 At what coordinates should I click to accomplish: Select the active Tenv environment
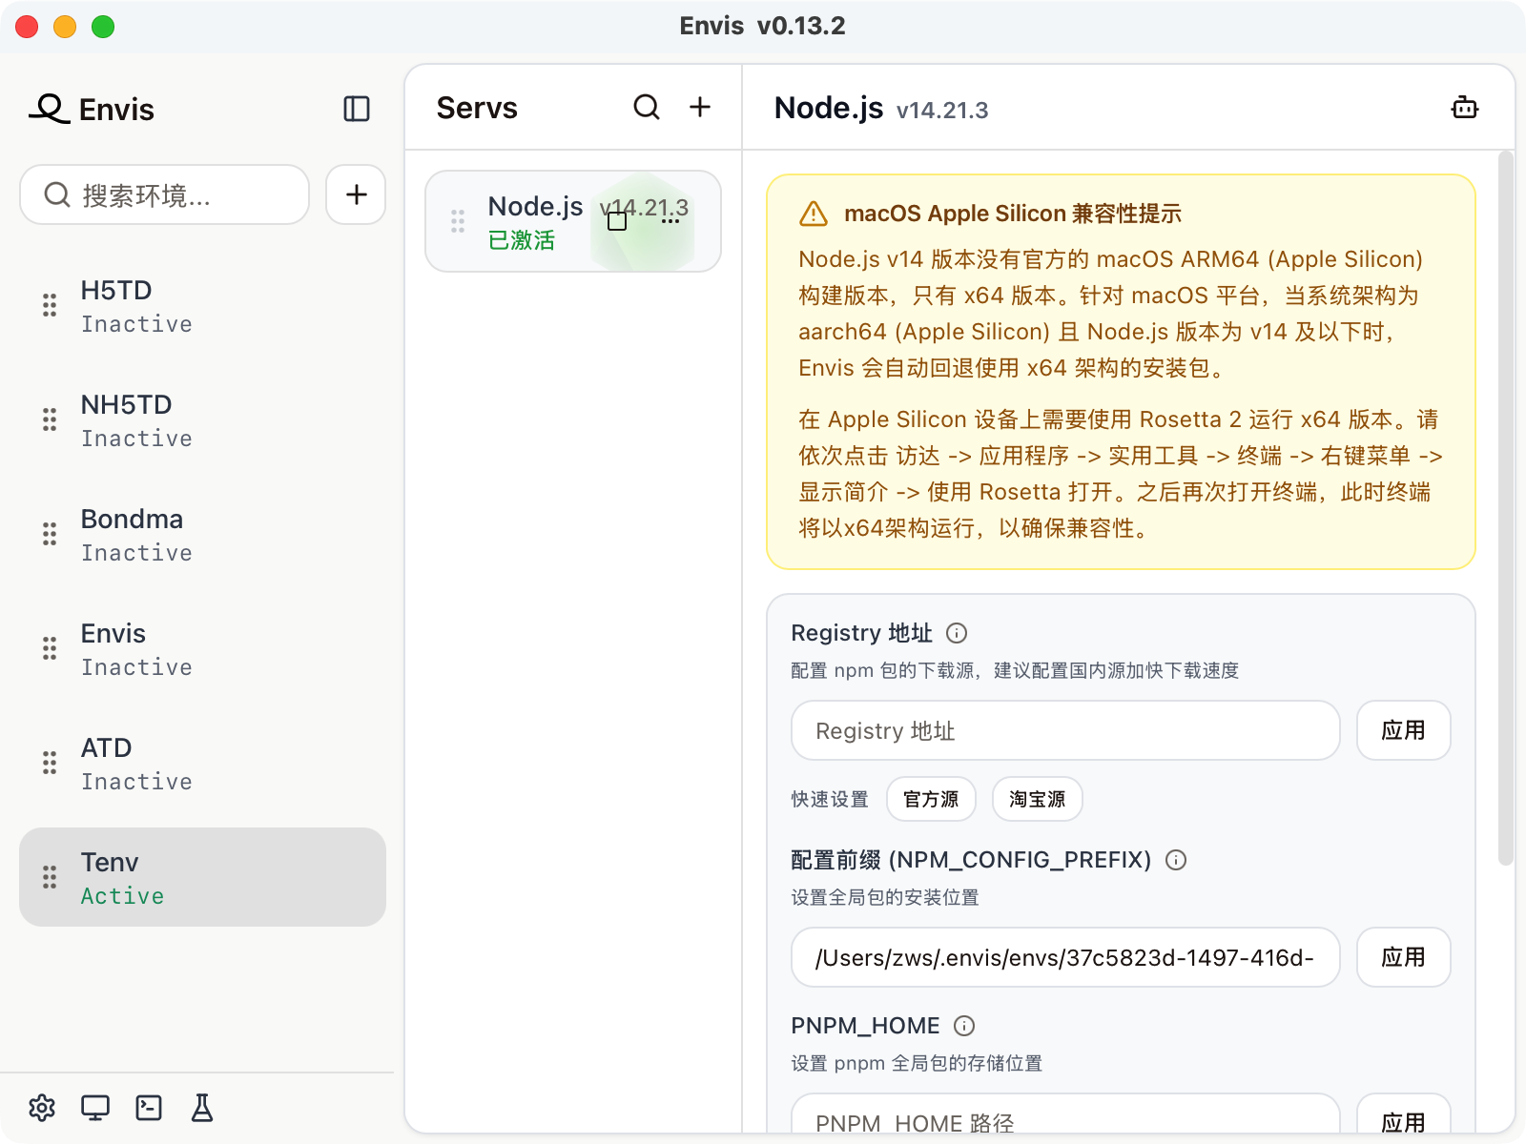[x=202, y=877]
